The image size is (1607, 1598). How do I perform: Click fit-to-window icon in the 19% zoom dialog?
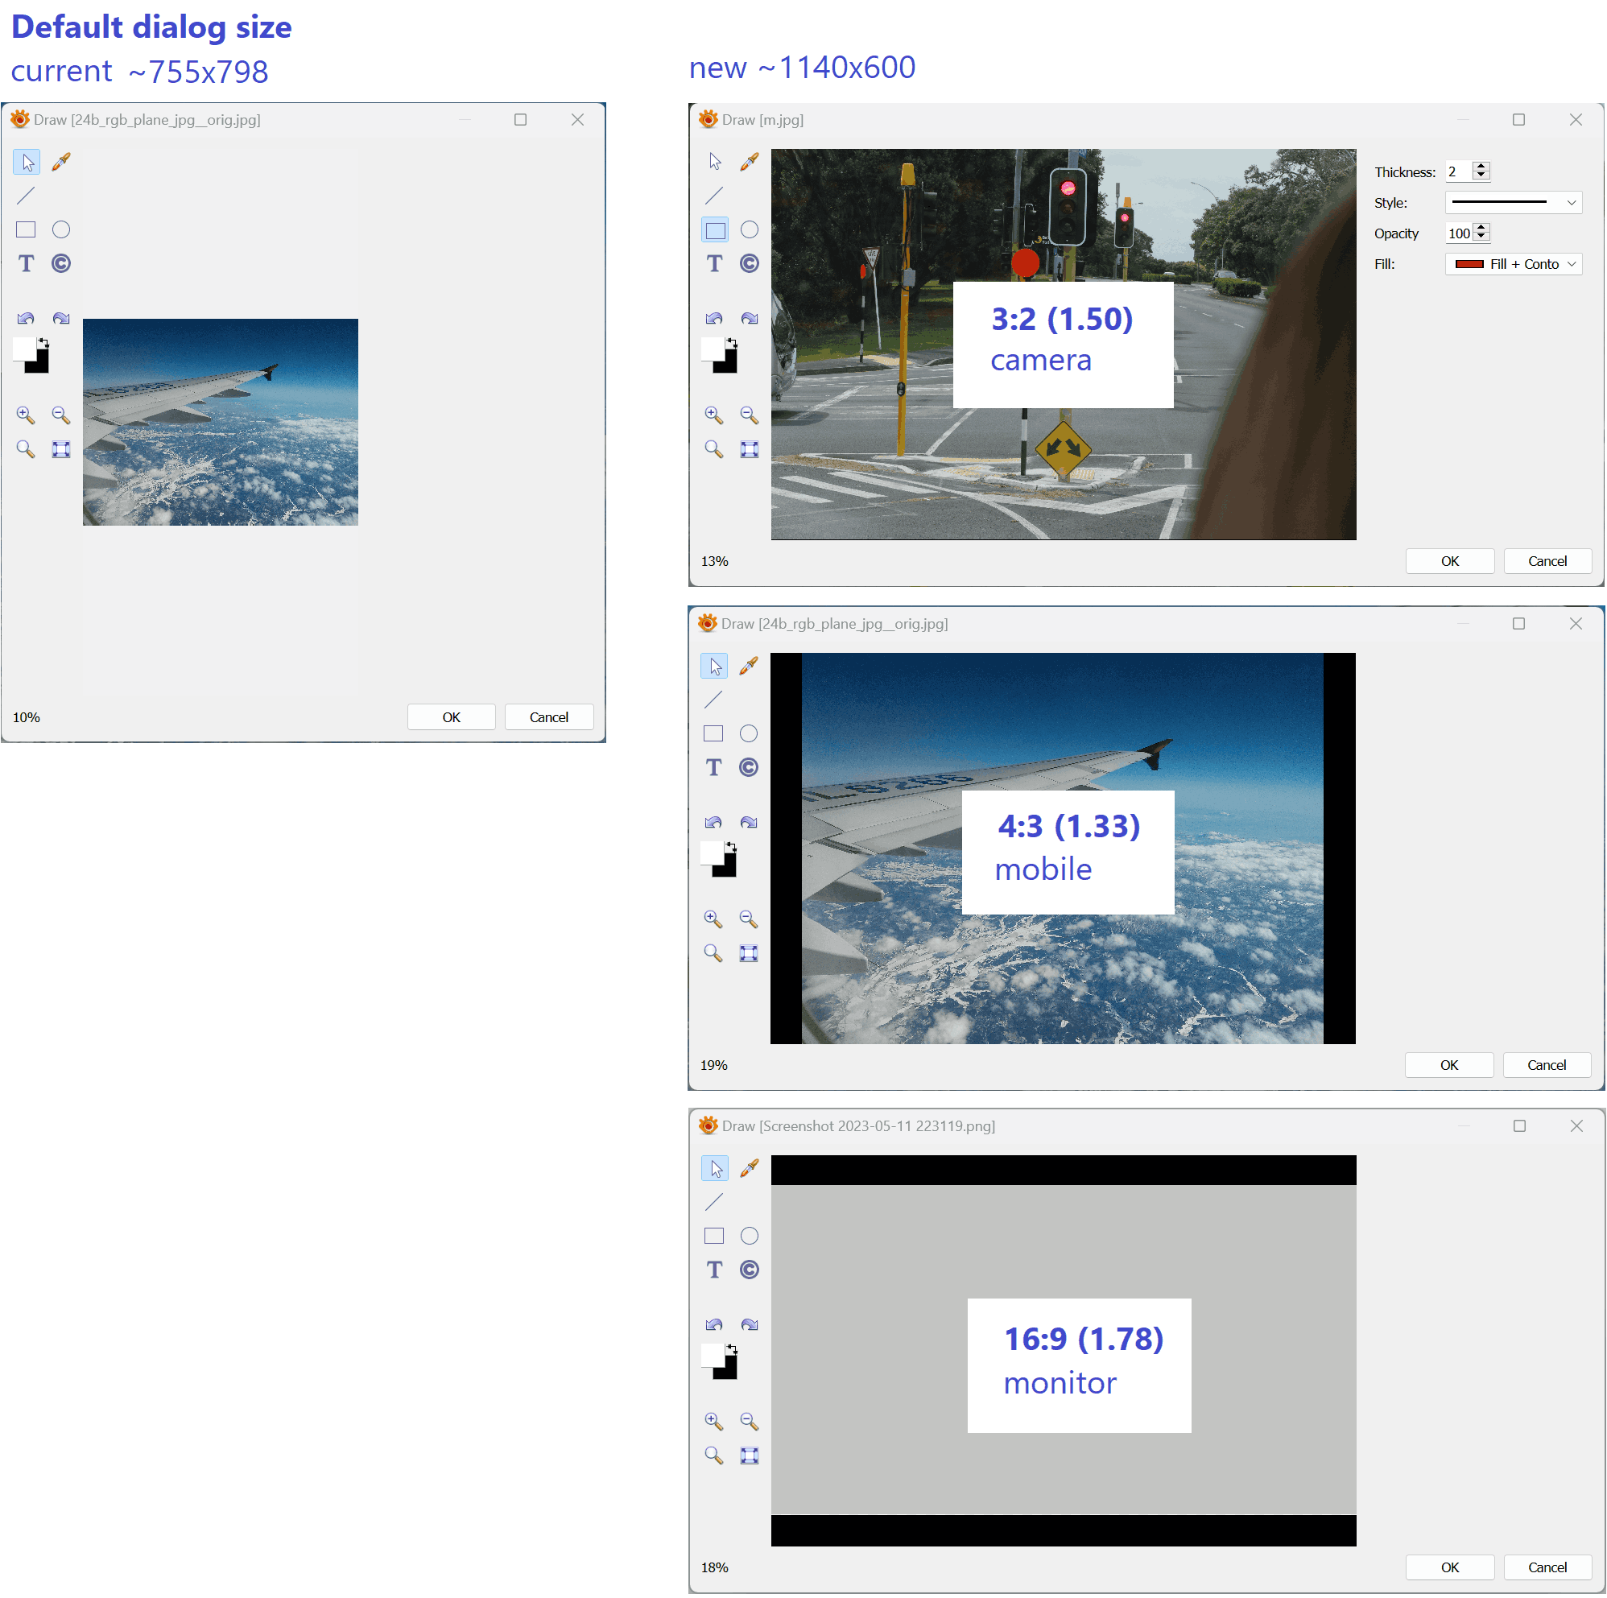click(x=749, y=953)
